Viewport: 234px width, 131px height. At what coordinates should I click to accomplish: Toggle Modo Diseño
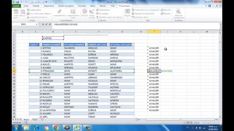coord(92,13)
